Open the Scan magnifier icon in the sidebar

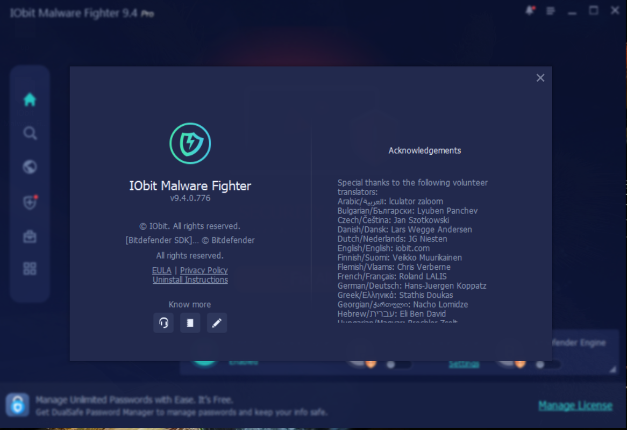coord(30,133)
